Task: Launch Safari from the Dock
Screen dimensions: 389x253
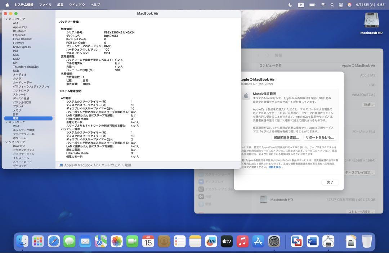Action: (54, 241)
